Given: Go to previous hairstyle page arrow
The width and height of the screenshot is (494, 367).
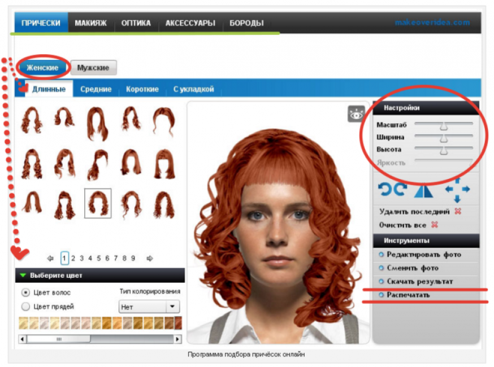Looking at the screenshot, I should tap(50, 258).
